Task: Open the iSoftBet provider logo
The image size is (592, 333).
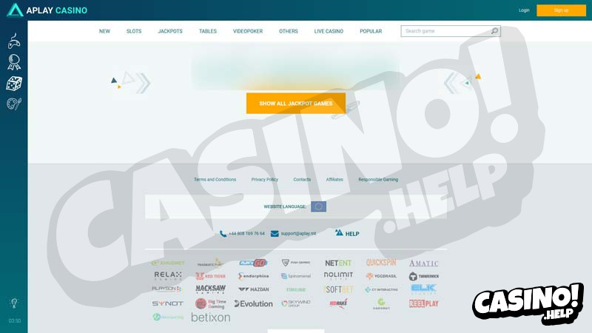Action: (x=339, y=289)
